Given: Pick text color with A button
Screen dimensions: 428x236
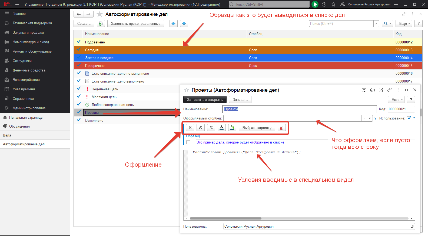Looking at the screenshot, I should tap(222, 128).
